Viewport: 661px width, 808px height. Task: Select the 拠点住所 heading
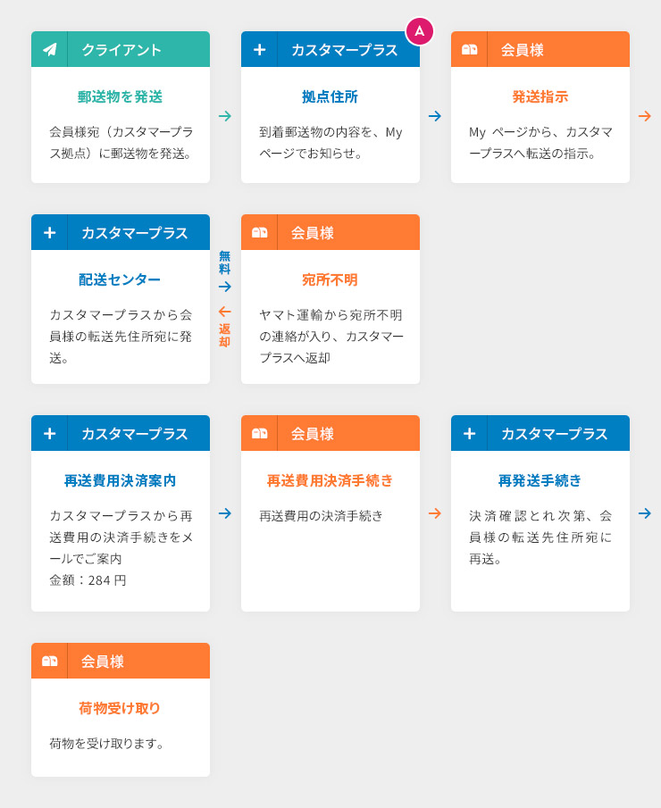click(x=330, y=97)
